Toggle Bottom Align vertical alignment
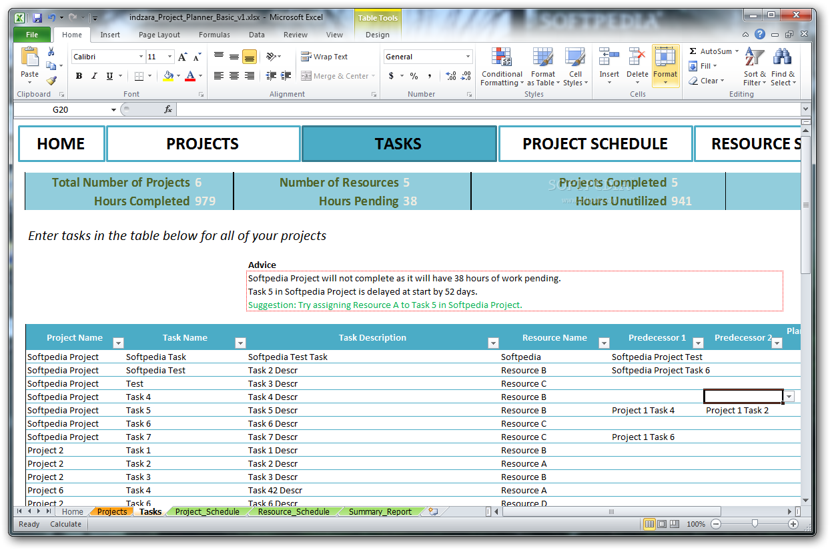This screenshot has height=550, width=830. coord(249,57)
